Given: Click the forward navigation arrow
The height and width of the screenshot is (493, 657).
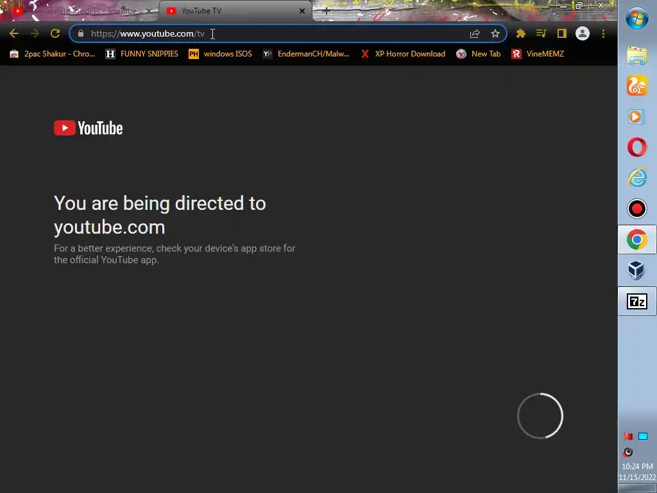Looking at the screenshot, I should [35, 33].
